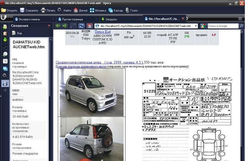Select the Режим стандартов value

pyautogui.click(x=25, y=153)
